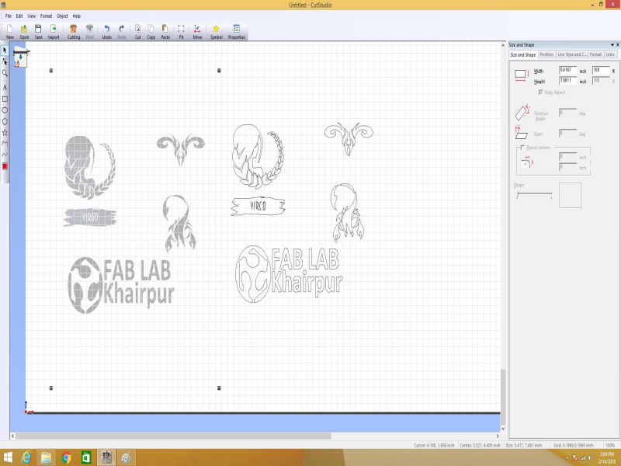Click the horizontal scrollbar left arrow
The width and height of the screenshot is (621, 466).
click(12, 436)
